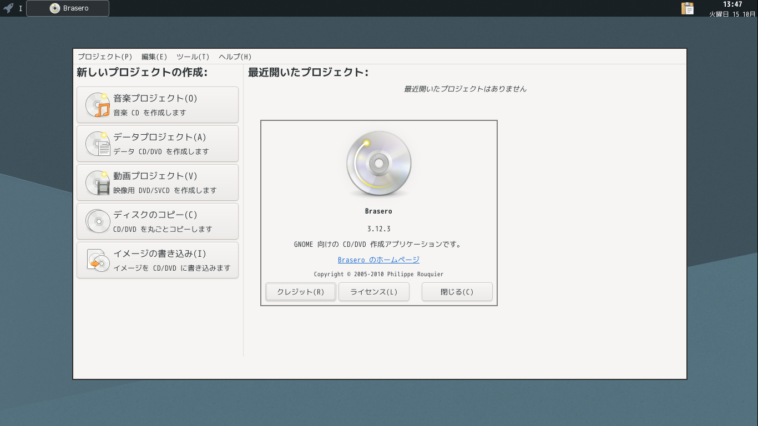
Task: Start a 音楽プロジェクト(O)
Action: 158,105
